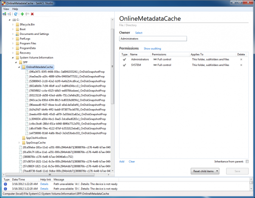Image resolution: width=255 pixels, height=198 pixels.
Task: Click the allow checkmark in SYSTEM row
Action: coord(125,65)
